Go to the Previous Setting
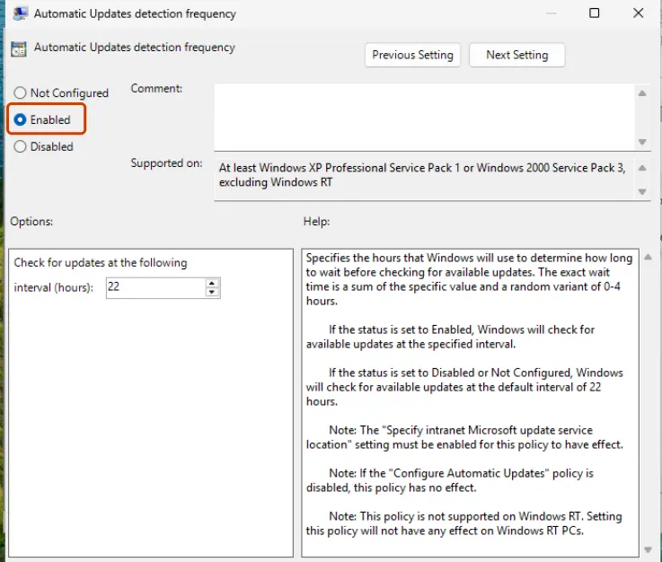 pyautogui.click(x=412, y=55)
